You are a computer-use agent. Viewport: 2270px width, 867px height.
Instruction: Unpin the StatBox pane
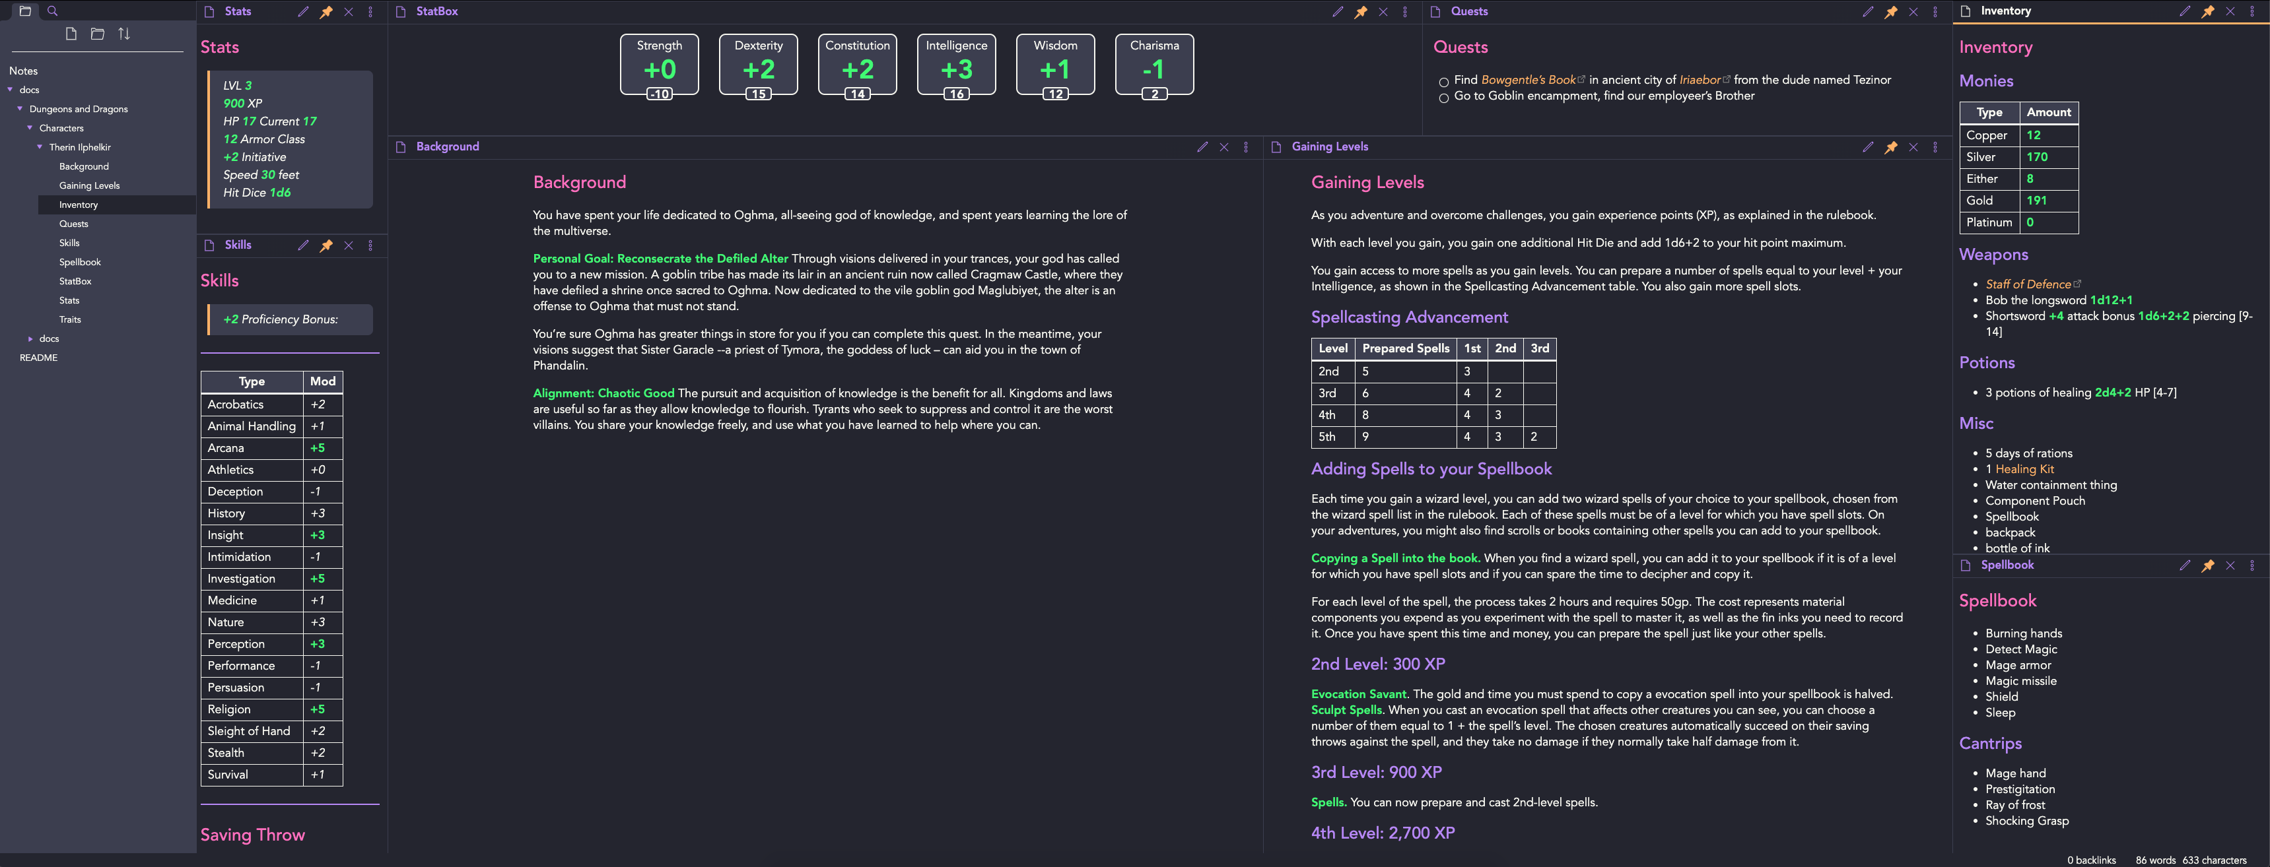tap(1361, 11)
